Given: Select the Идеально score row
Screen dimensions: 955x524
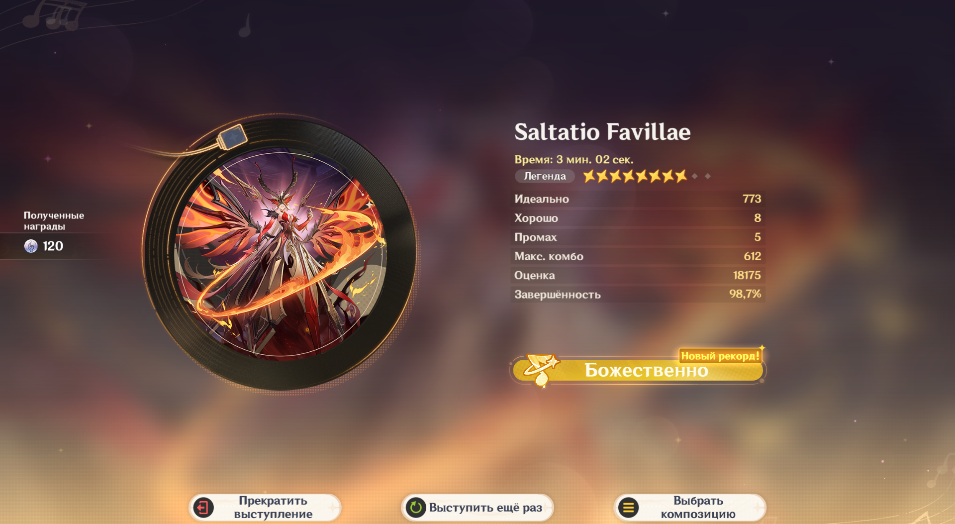Looking at the screenshot, I should click(638, 199).
